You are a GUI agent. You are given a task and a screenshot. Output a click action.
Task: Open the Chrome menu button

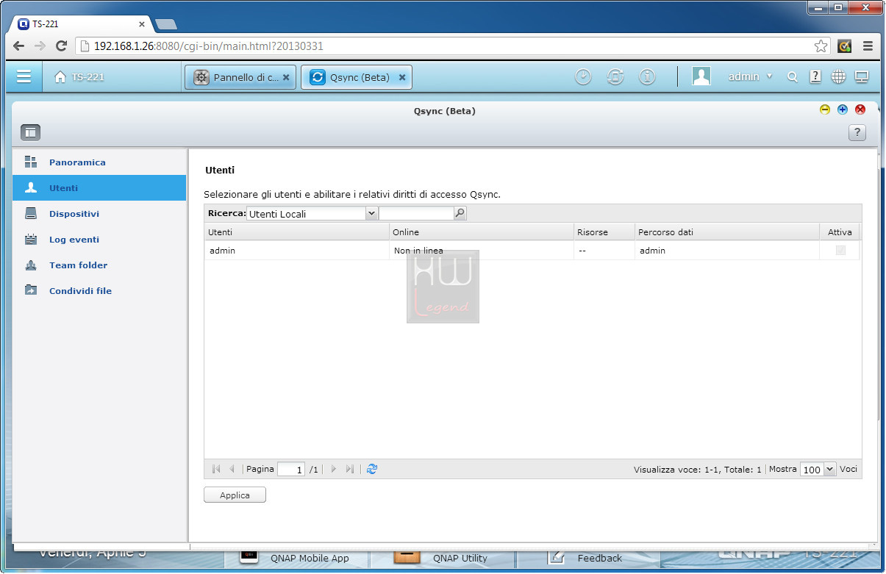[868, 46]
